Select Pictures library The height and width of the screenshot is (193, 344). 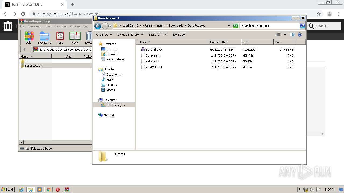(112, 85)
